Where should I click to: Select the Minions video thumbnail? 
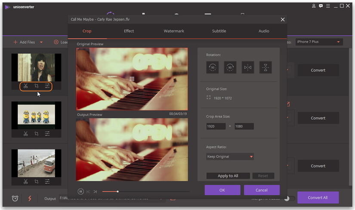pos(36,115)
